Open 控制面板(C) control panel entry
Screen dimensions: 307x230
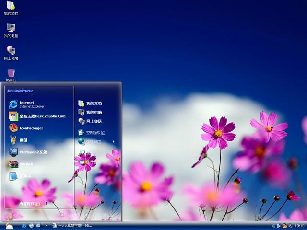92,133
